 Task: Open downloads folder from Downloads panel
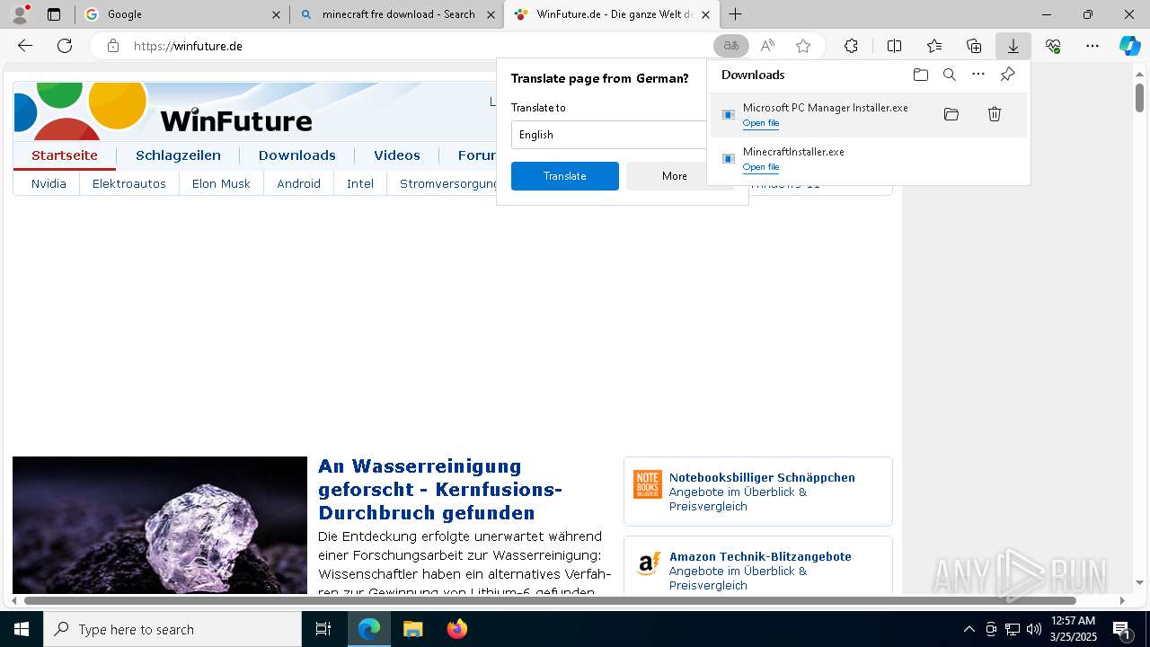(920, 75)
